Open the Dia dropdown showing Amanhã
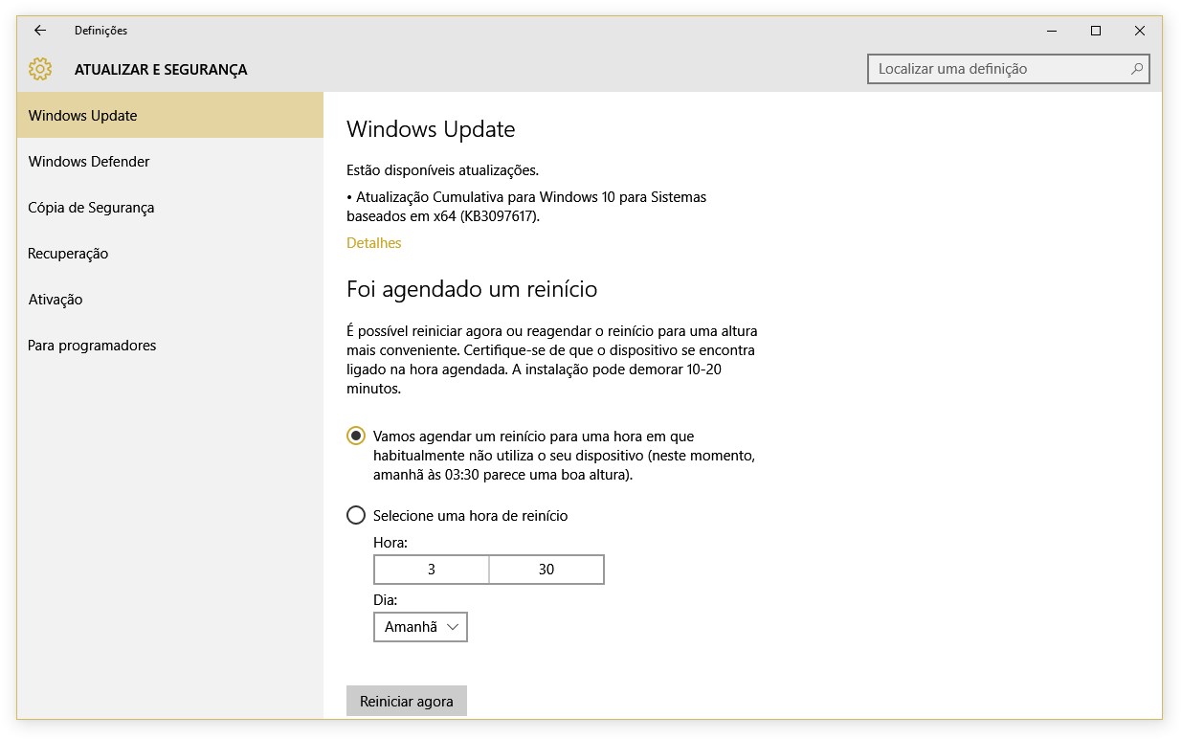Image resolution: width=1182 pixels, height=739 pixels. pos(420,627)
